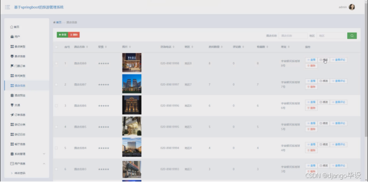Expand the 系统管理 submenu
Viewport: 368px width, 182px height.
(27, 154)
